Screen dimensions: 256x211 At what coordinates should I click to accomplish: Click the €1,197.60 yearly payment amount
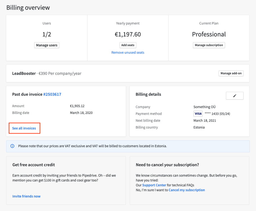[x=128, y=34]
